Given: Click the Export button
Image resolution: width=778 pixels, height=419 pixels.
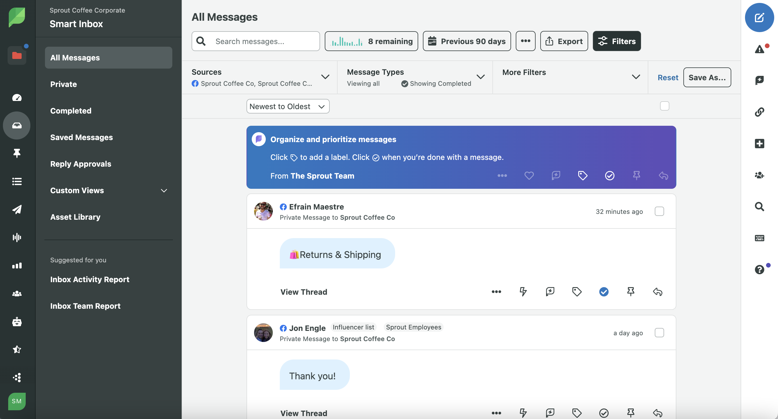Looking at the screenshot, I should [x=564, y=41].
